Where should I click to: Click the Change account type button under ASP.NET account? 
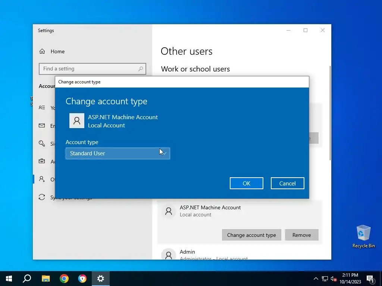point(251,235)
